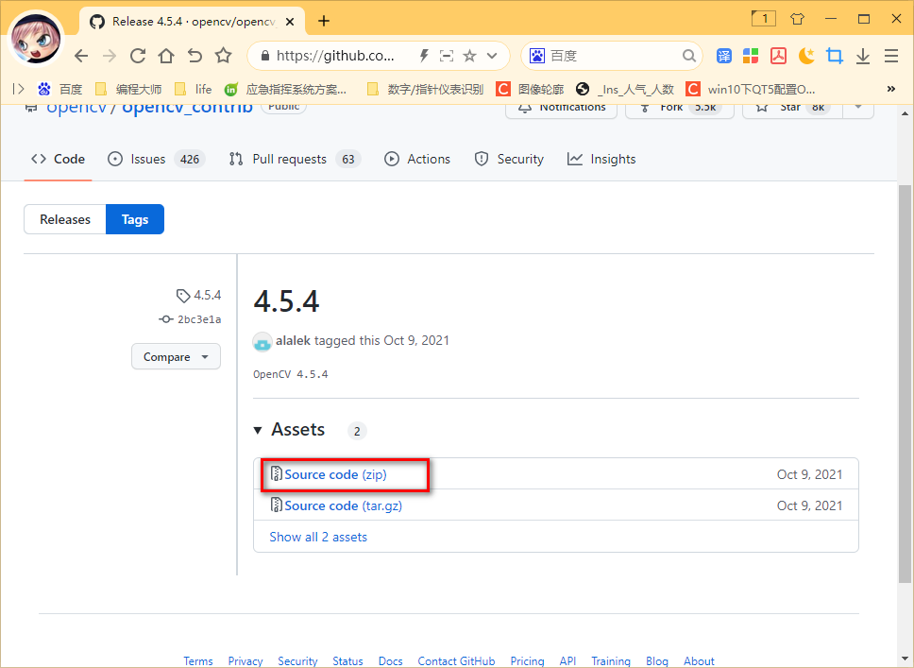The height and width of the screenshot is (668, 914).
Task: Open the colorful apps grid extension
Action: [751, 56]
